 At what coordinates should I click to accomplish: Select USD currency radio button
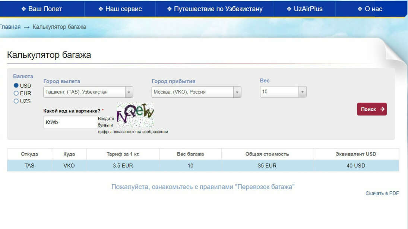(16, 85)
